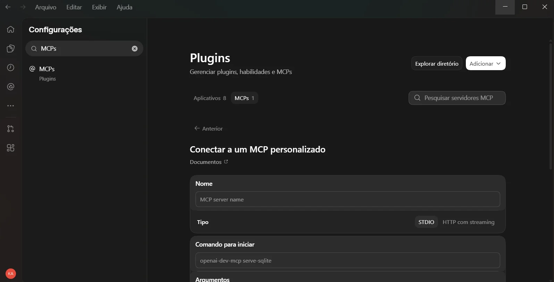Image resolution: width=554 pixels, height=282 pixels.
Task: Open the Documentos link
Action: tap(209, 162)
